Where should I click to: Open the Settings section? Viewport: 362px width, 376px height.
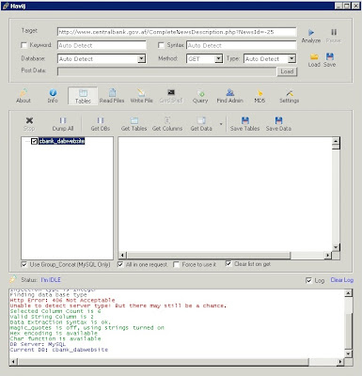click(289, 96)
